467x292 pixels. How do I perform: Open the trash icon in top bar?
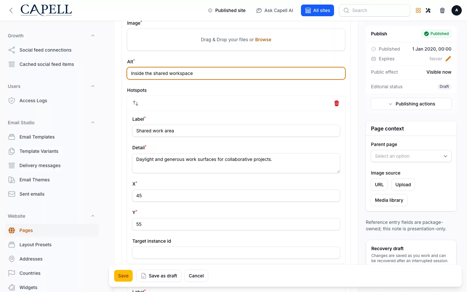coord(442,10)
